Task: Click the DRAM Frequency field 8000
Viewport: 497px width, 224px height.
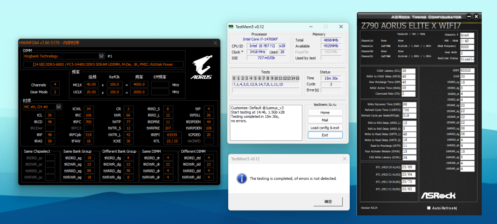Action: 467,47
